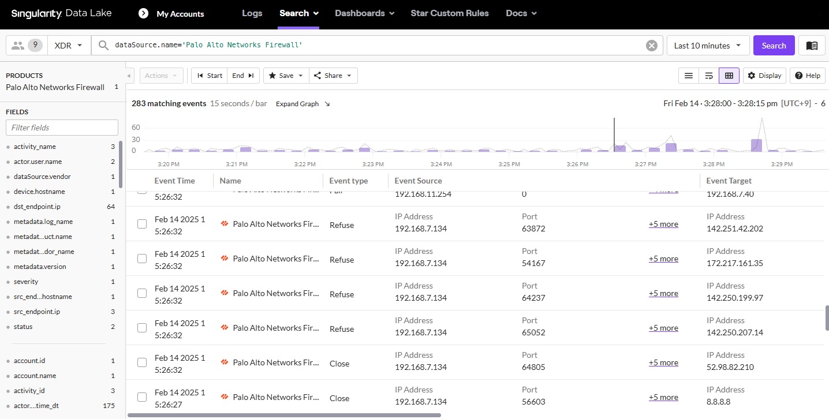Run the query with Search button
829x419 pixels.
pyautogui.click(x=774, y=46)
